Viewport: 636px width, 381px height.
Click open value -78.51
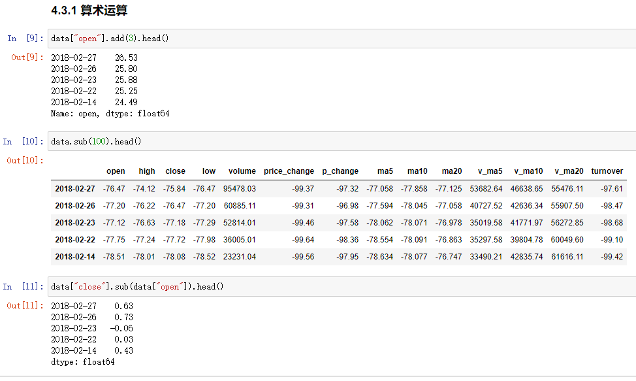[114, 257]
